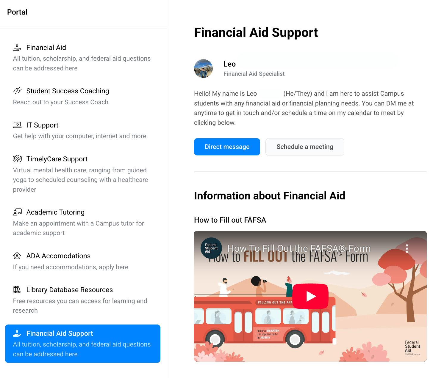Click the IT Support laptop icon

(17, 125)
